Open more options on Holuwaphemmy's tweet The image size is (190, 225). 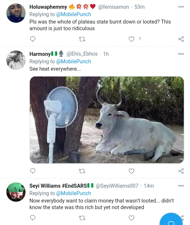coord(181,7)
